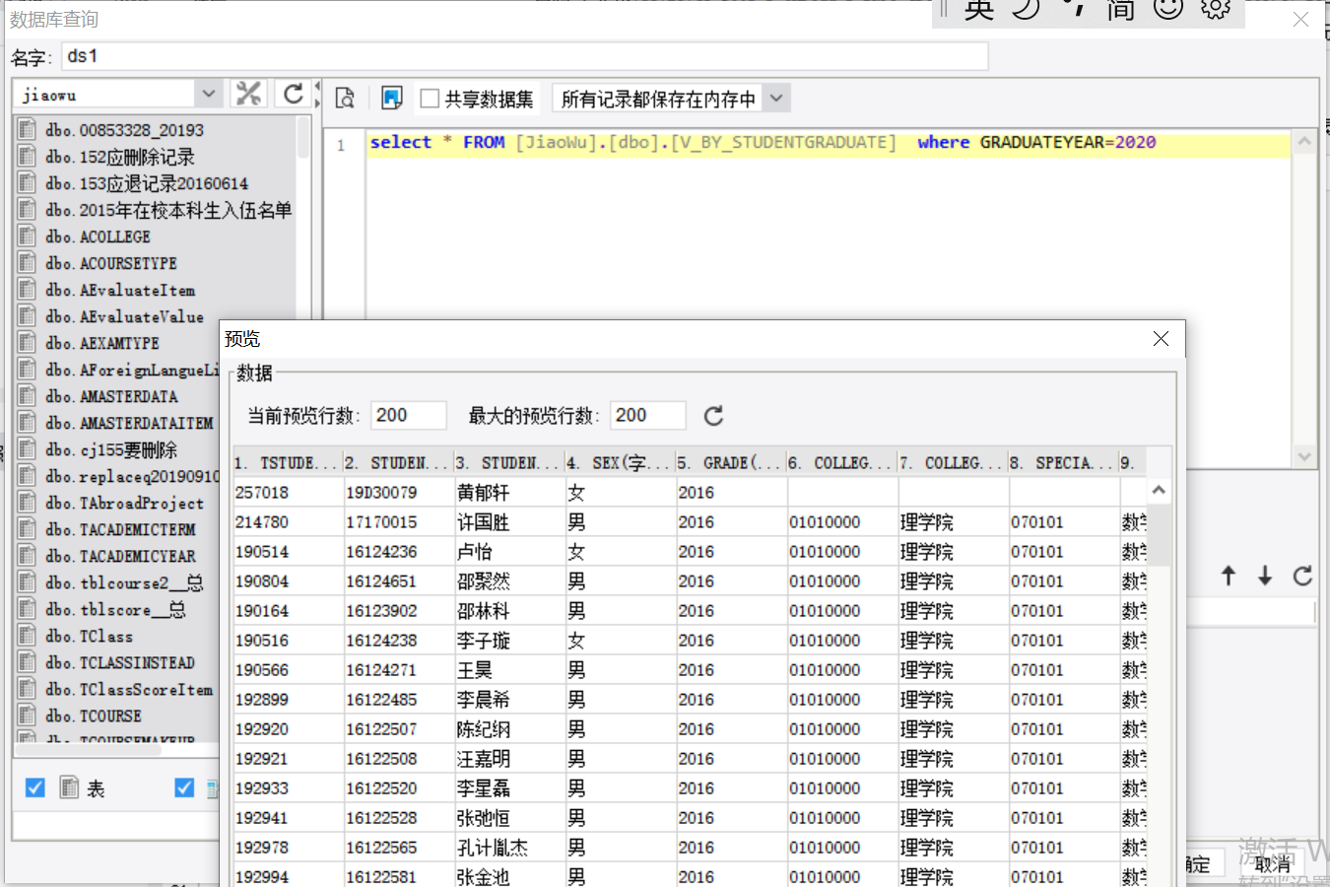Select dbo.TACADEMICTERM table

120,529
